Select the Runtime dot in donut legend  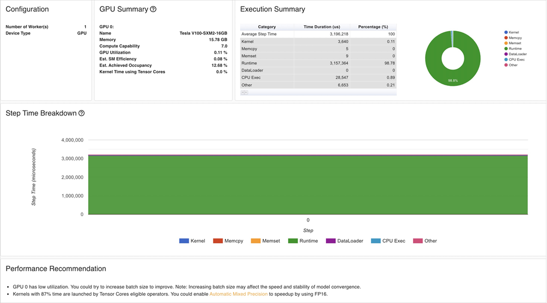point(506,49)
